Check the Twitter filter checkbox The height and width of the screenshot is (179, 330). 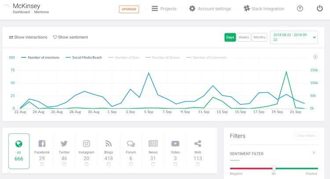[x=64, y=165]
